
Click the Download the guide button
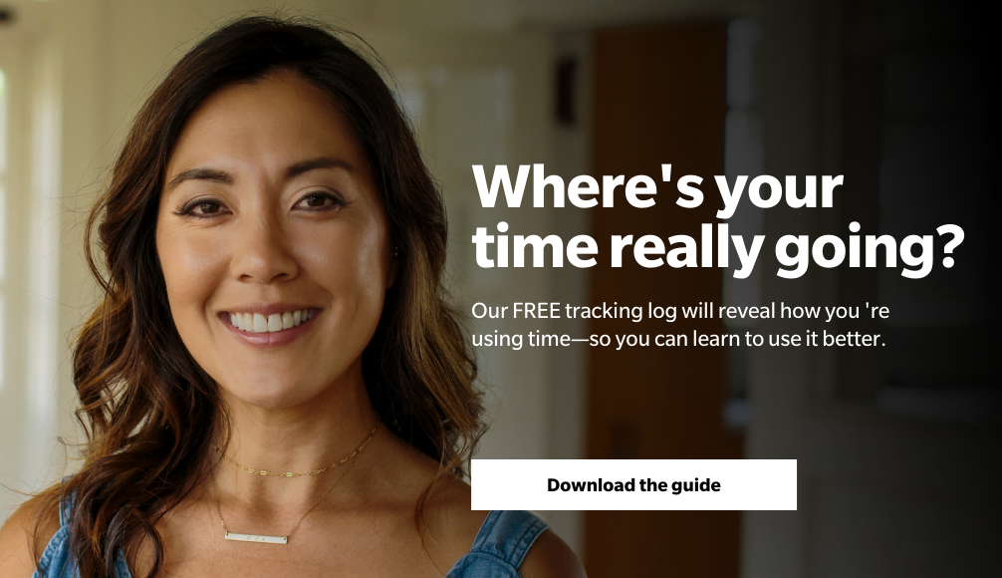(633, 484)
